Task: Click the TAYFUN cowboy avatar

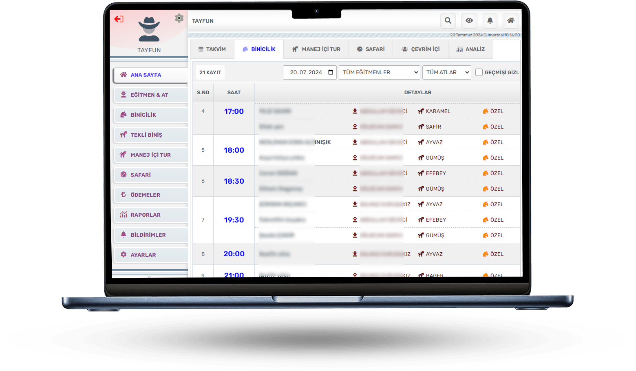Action: click(149, 29)
